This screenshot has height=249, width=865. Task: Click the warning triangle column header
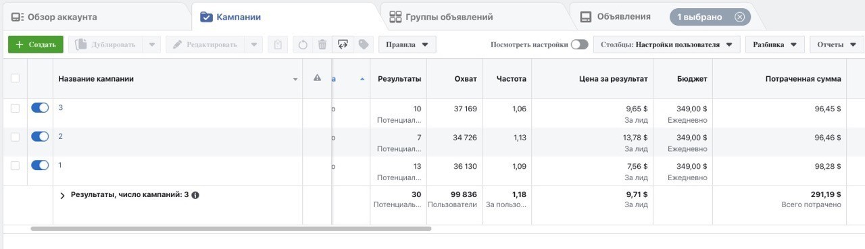click(317, 78)
